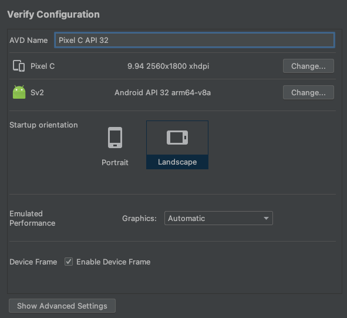Select the Landscape device icon

(177, 138)
